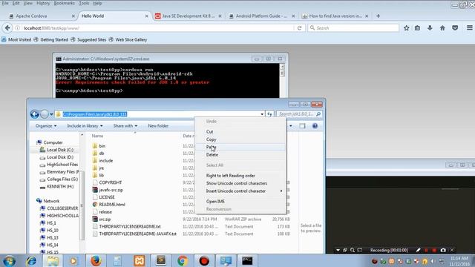Select README.html file
Image resolution: width=475 pixels, height=267 pixels.
click(x=109, y=205)
